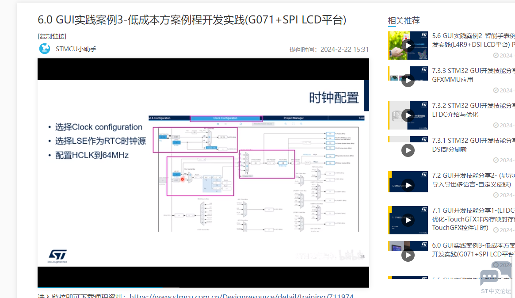Click the ST logo in video slide
The image size is (515, 298).
[57, 256]
